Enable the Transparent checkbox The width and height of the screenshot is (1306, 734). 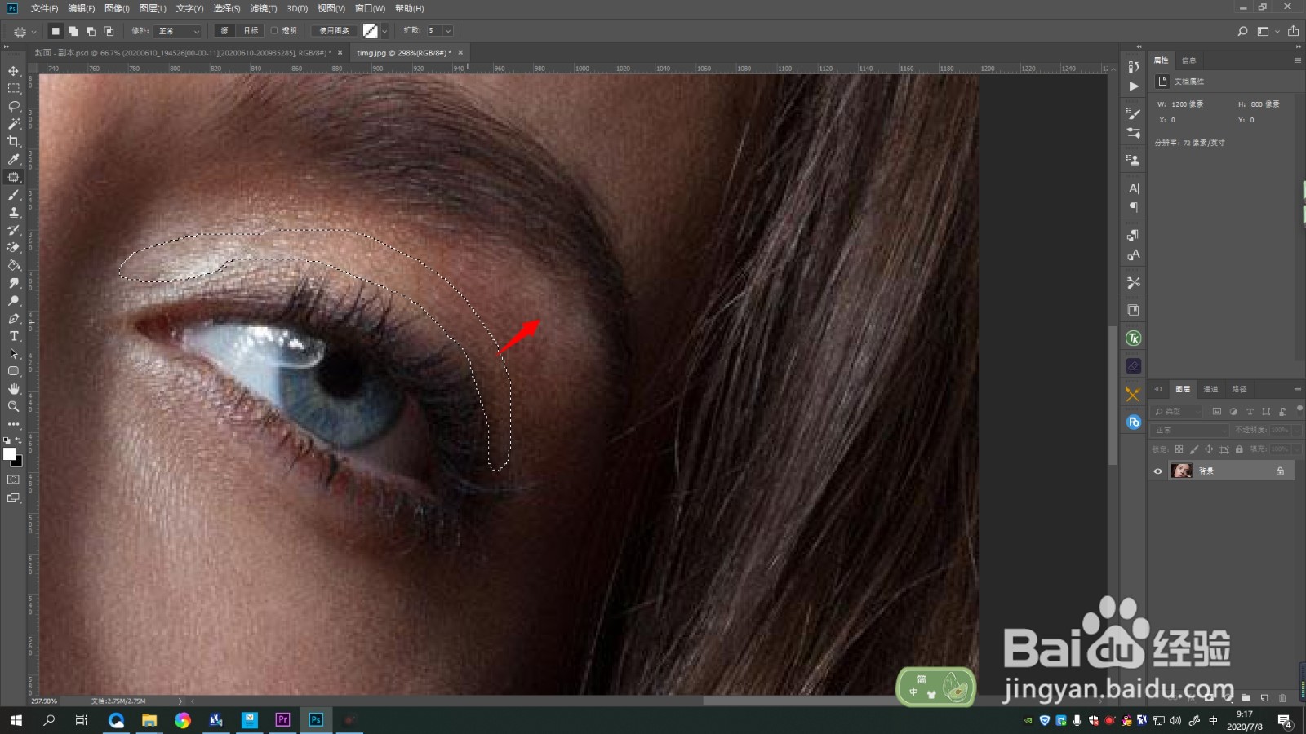[274, 31]
